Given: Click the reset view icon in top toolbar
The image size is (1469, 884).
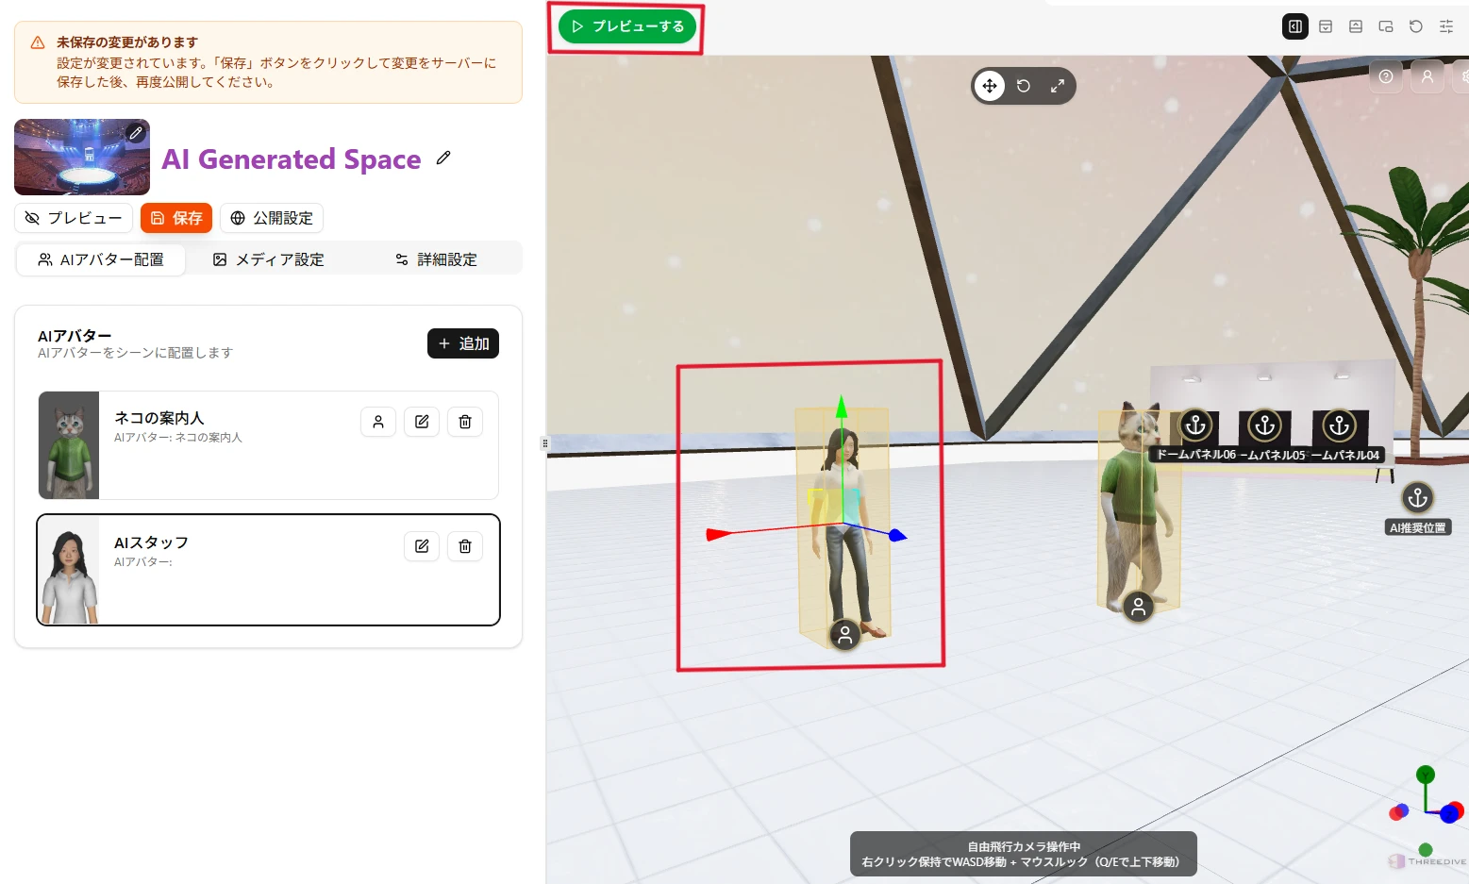Looking at the screenshot, I should point(1416,26).
